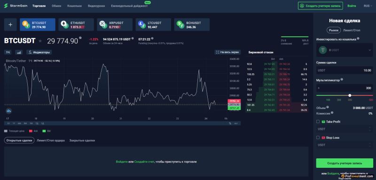376x180 pixels.
Task: Select 'Рынок' order type
Action: click(334, 31)
